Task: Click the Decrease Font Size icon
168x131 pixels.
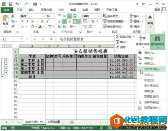Action: [48, 22]
